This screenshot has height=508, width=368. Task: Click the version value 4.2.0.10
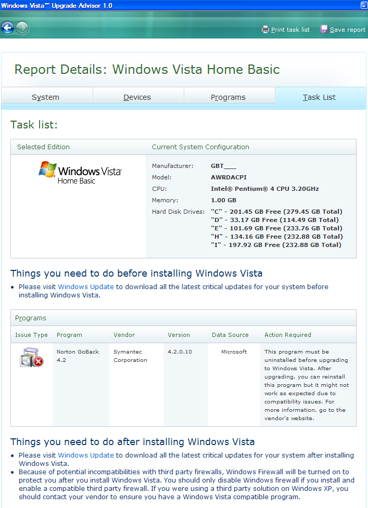(x=180, y=352)
